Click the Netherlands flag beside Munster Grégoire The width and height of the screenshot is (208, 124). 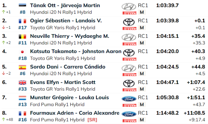22,98
